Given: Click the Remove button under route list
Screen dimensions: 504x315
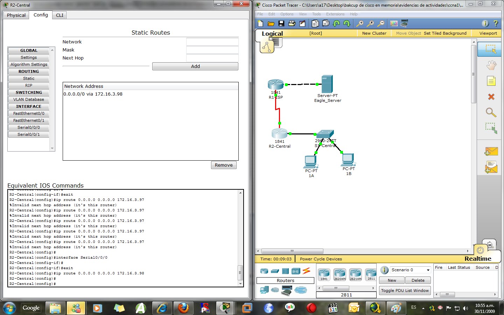Looking at the screenshot, I should 224,165.
